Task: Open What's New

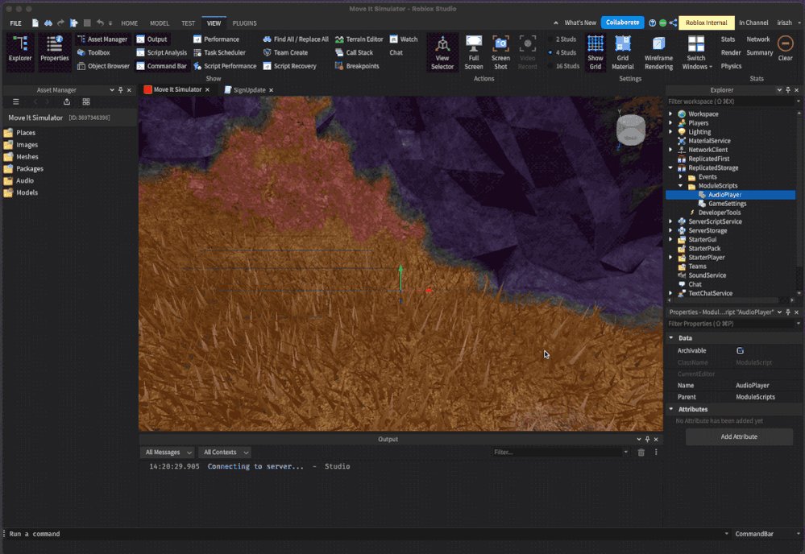Action: point(580,23)
